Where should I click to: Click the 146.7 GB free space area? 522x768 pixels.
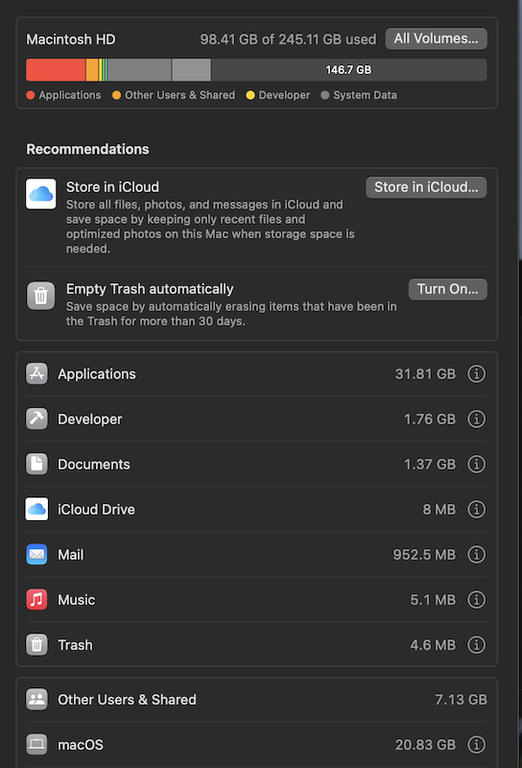click(x=348, y=69)
